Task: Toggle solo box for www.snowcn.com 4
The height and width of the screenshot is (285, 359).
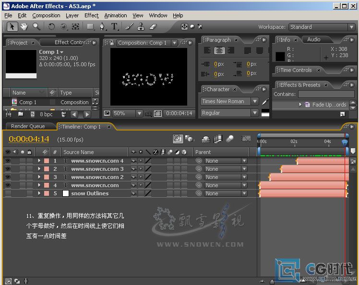Action: 23,161
